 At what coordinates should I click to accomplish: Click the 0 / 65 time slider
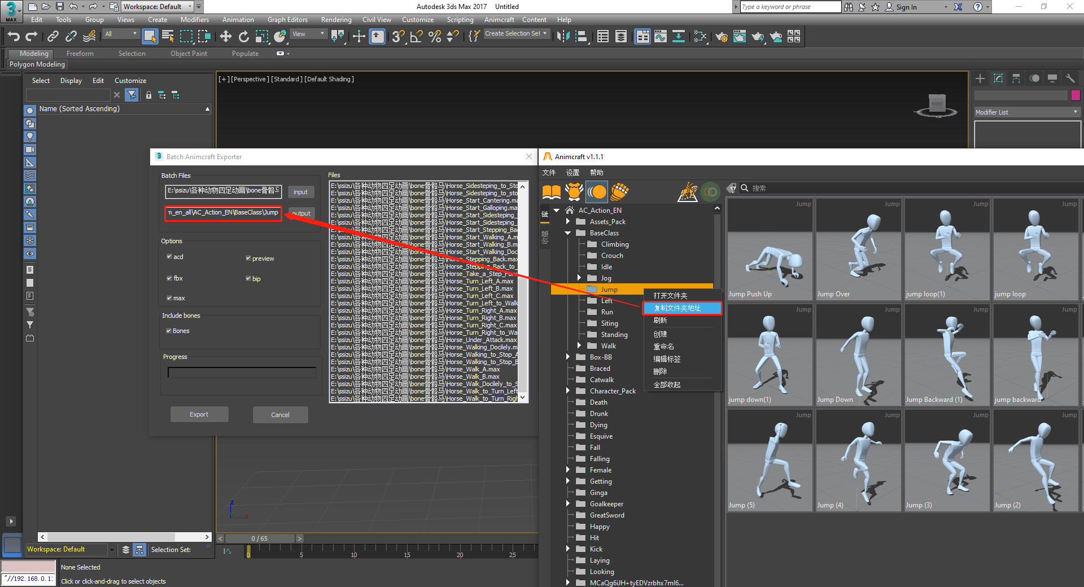(x=260, y=538)
